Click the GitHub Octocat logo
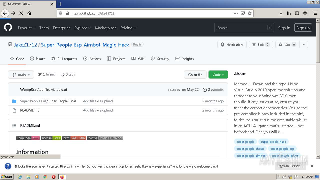Image resolution: width=320 pixels, height=180 pixels. 8,27
